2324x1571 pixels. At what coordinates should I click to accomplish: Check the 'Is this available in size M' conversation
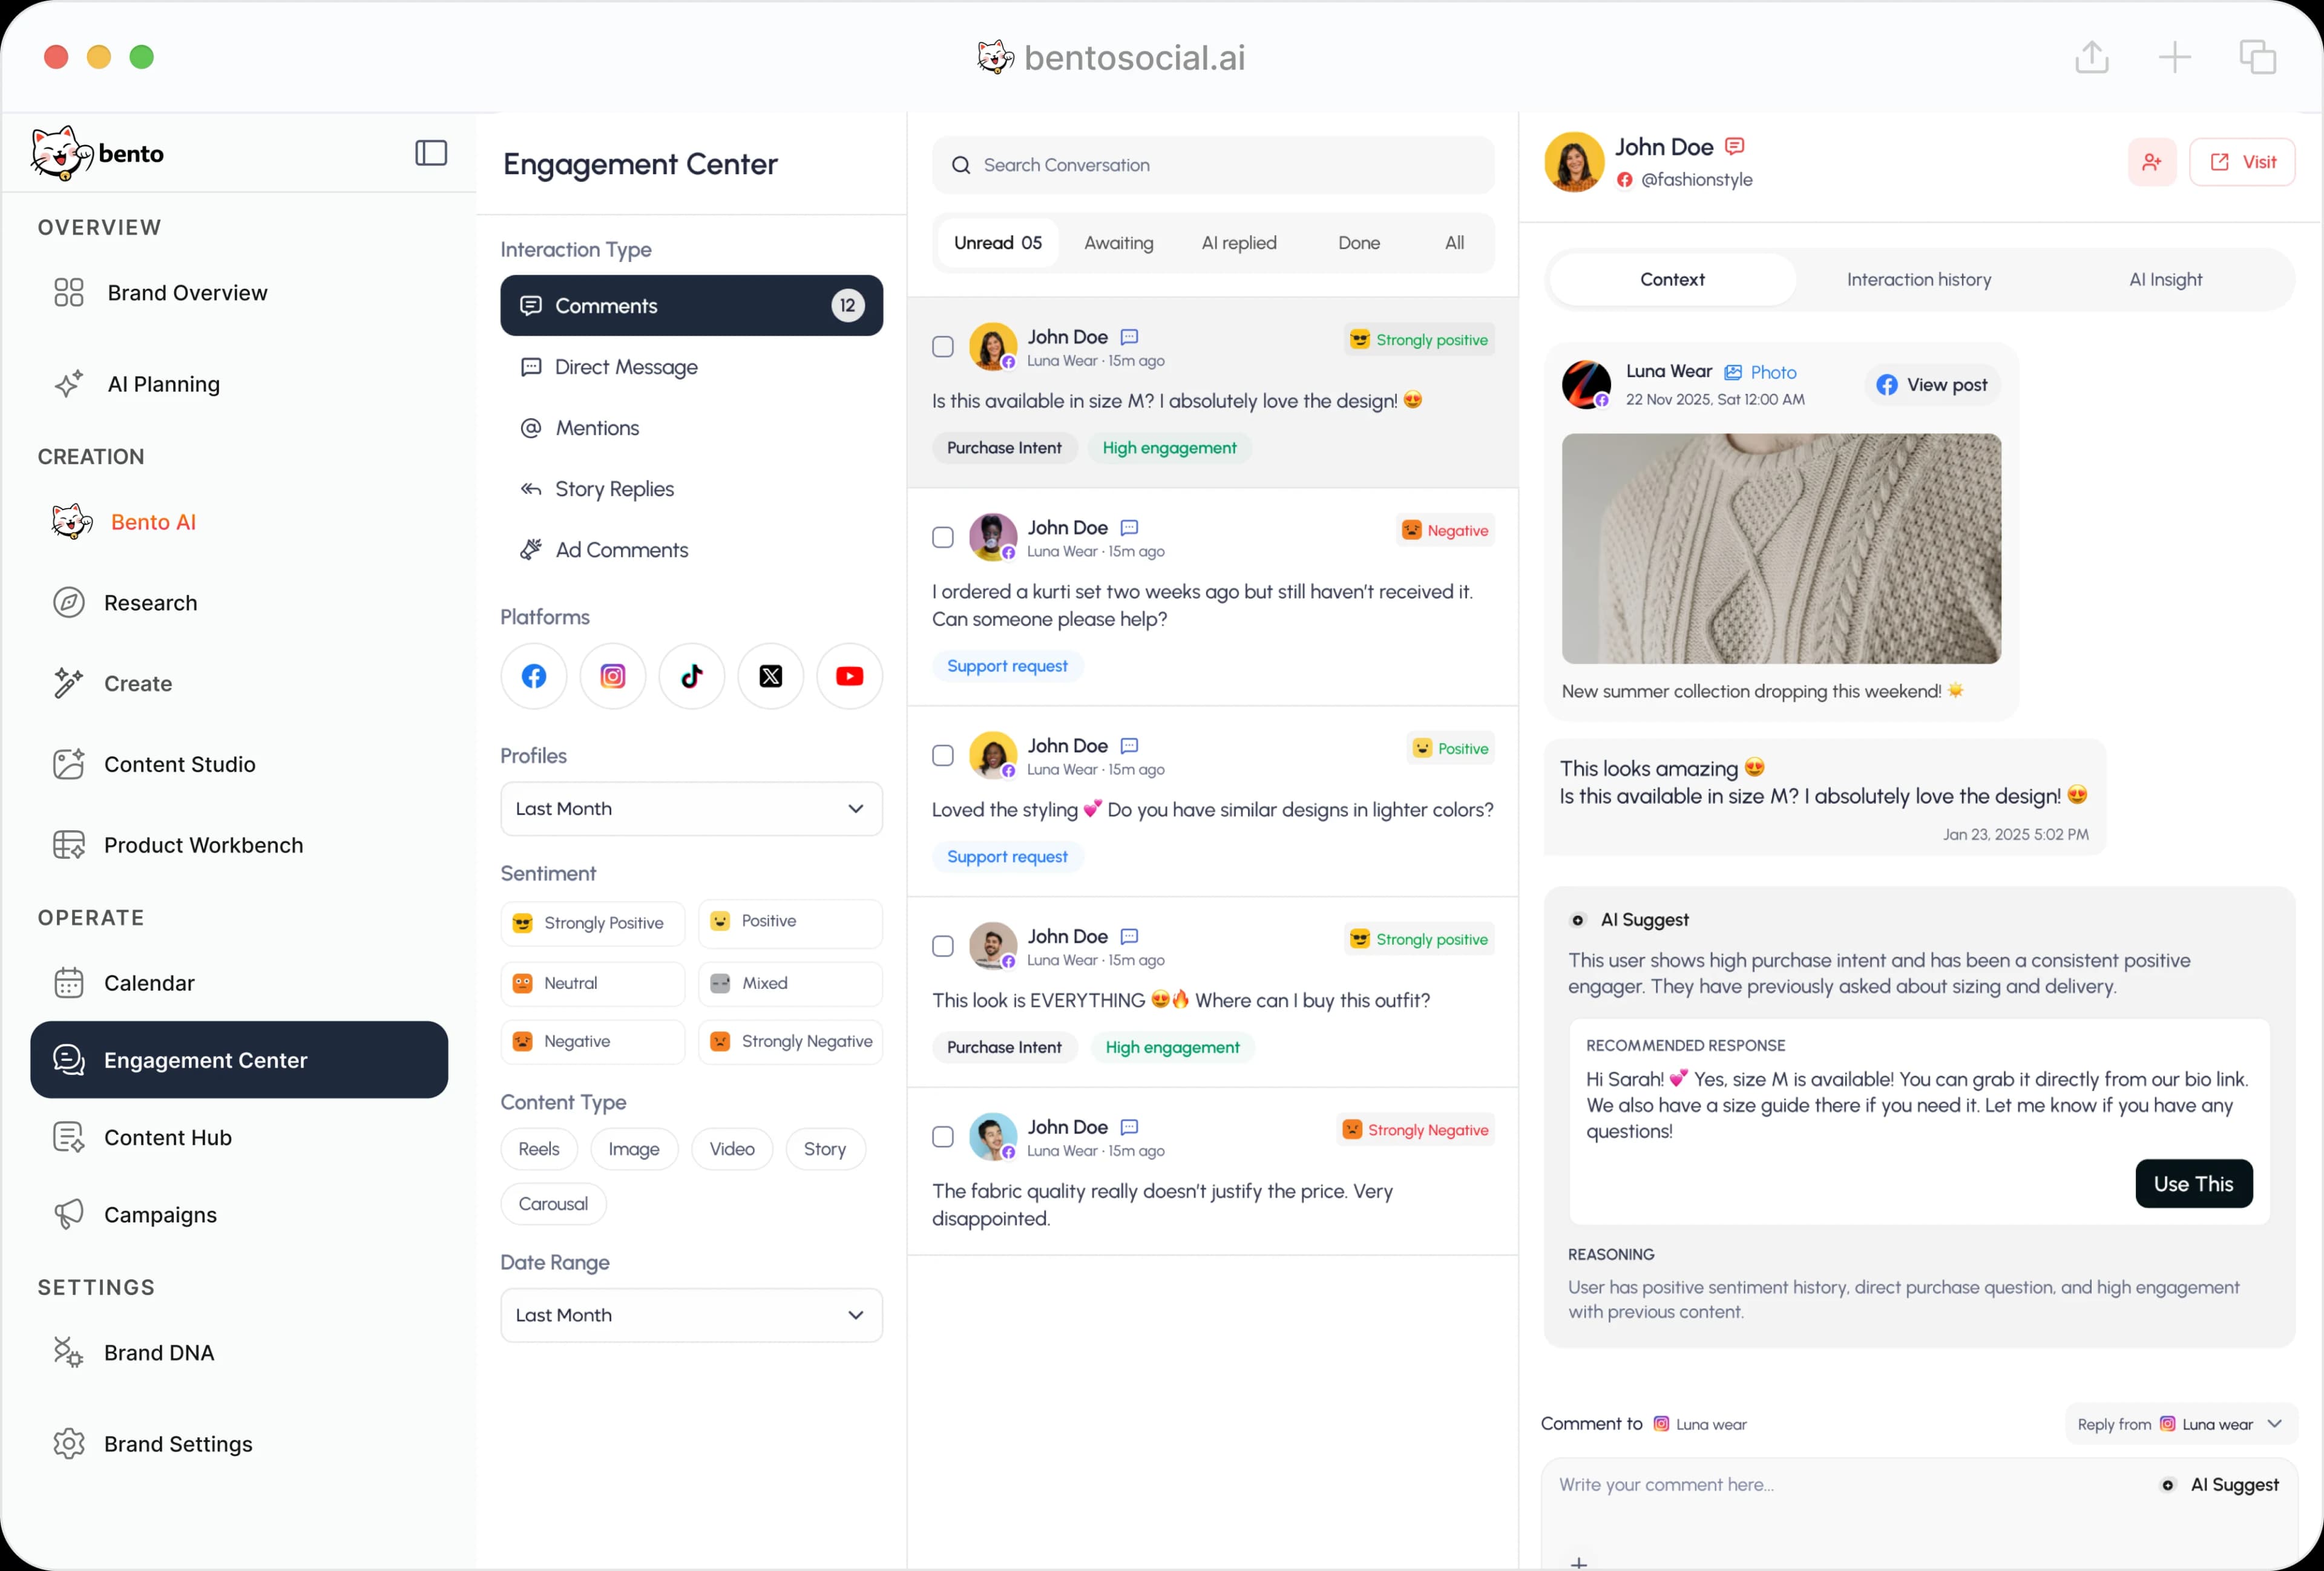943,347
